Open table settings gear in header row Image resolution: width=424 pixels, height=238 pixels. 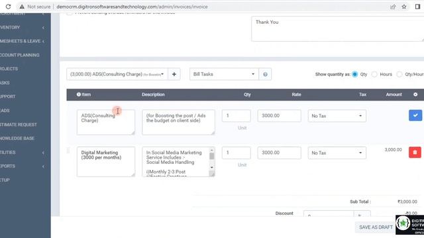[415, 95]
